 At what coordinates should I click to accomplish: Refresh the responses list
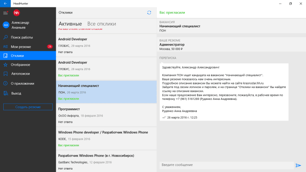point(149,13)
